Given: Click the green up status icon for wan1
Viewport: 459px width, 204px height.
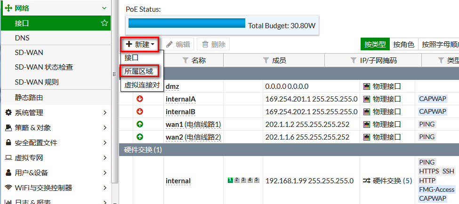Looking at the screenshot, I should point(140,124).
